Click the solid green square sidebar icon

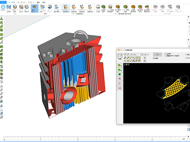(120, 75)
